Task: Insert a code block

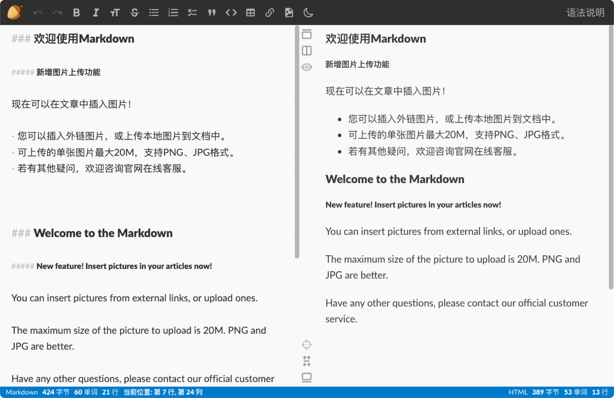Action: click(x=231, y=13)
